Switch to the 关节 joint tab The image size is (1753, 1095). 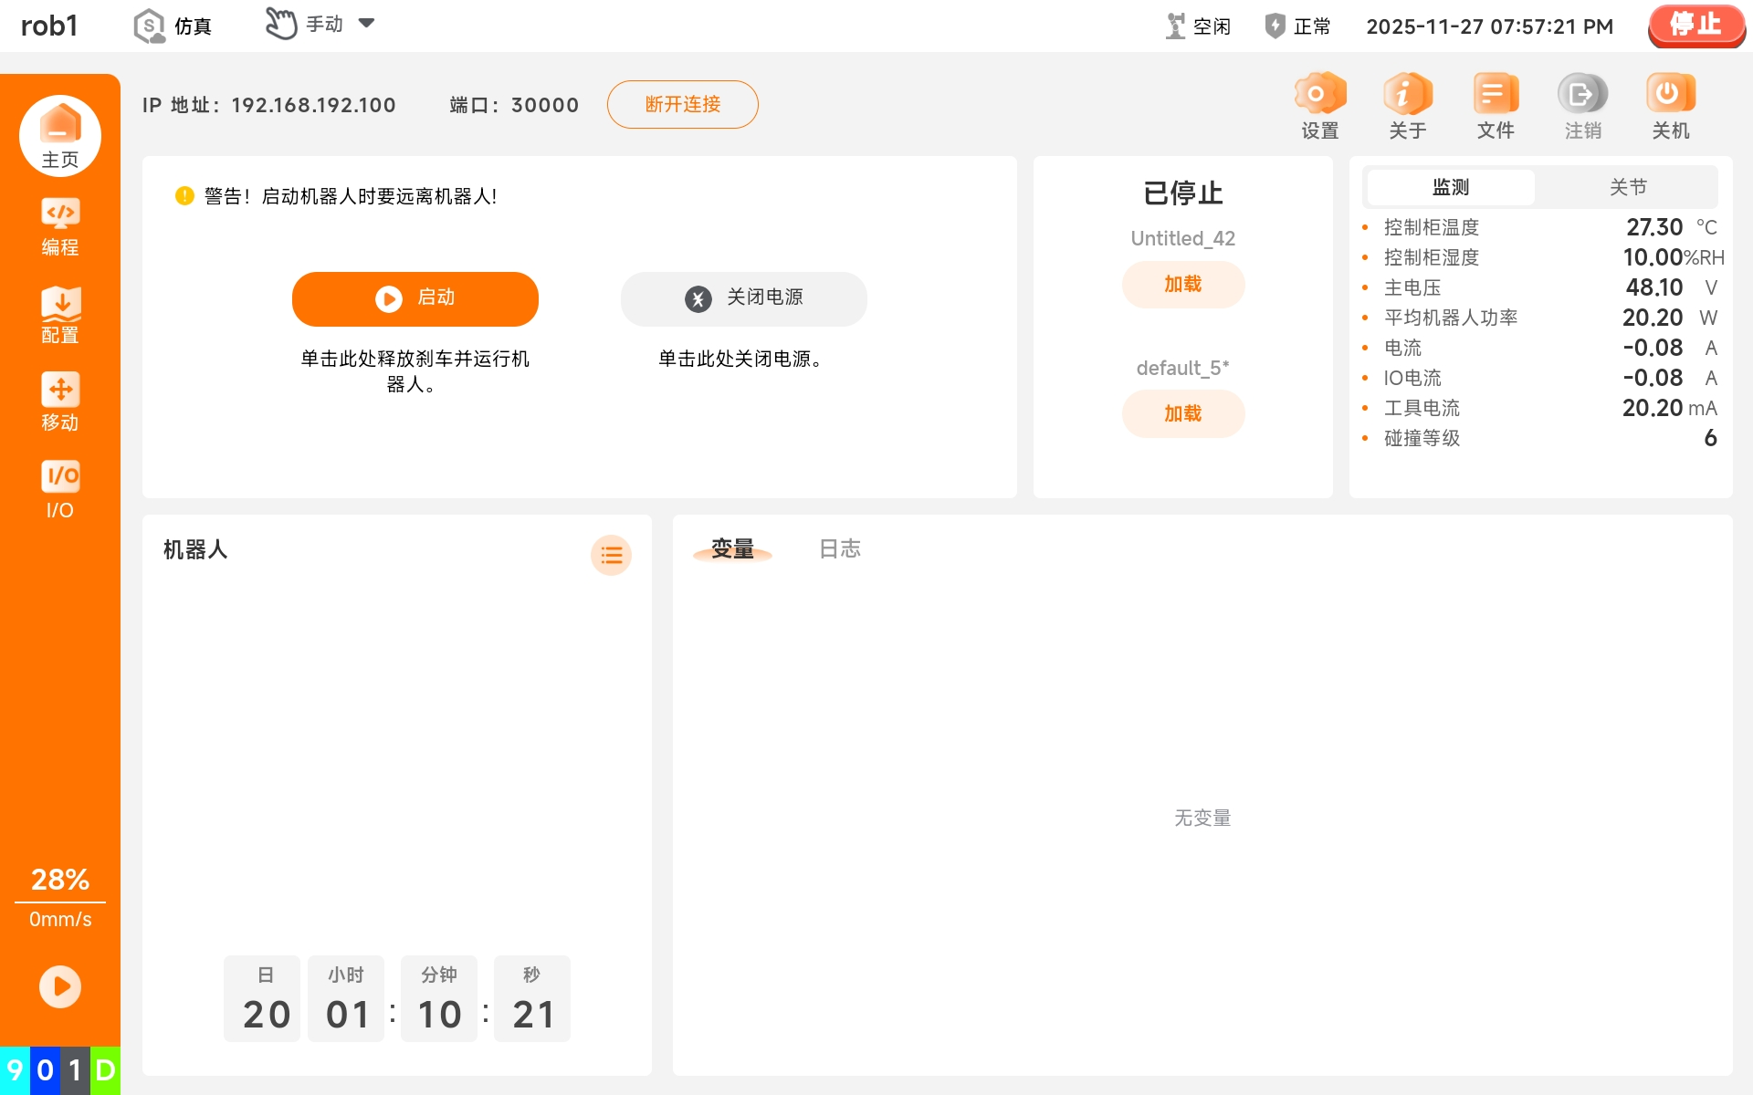point(1627,187)
